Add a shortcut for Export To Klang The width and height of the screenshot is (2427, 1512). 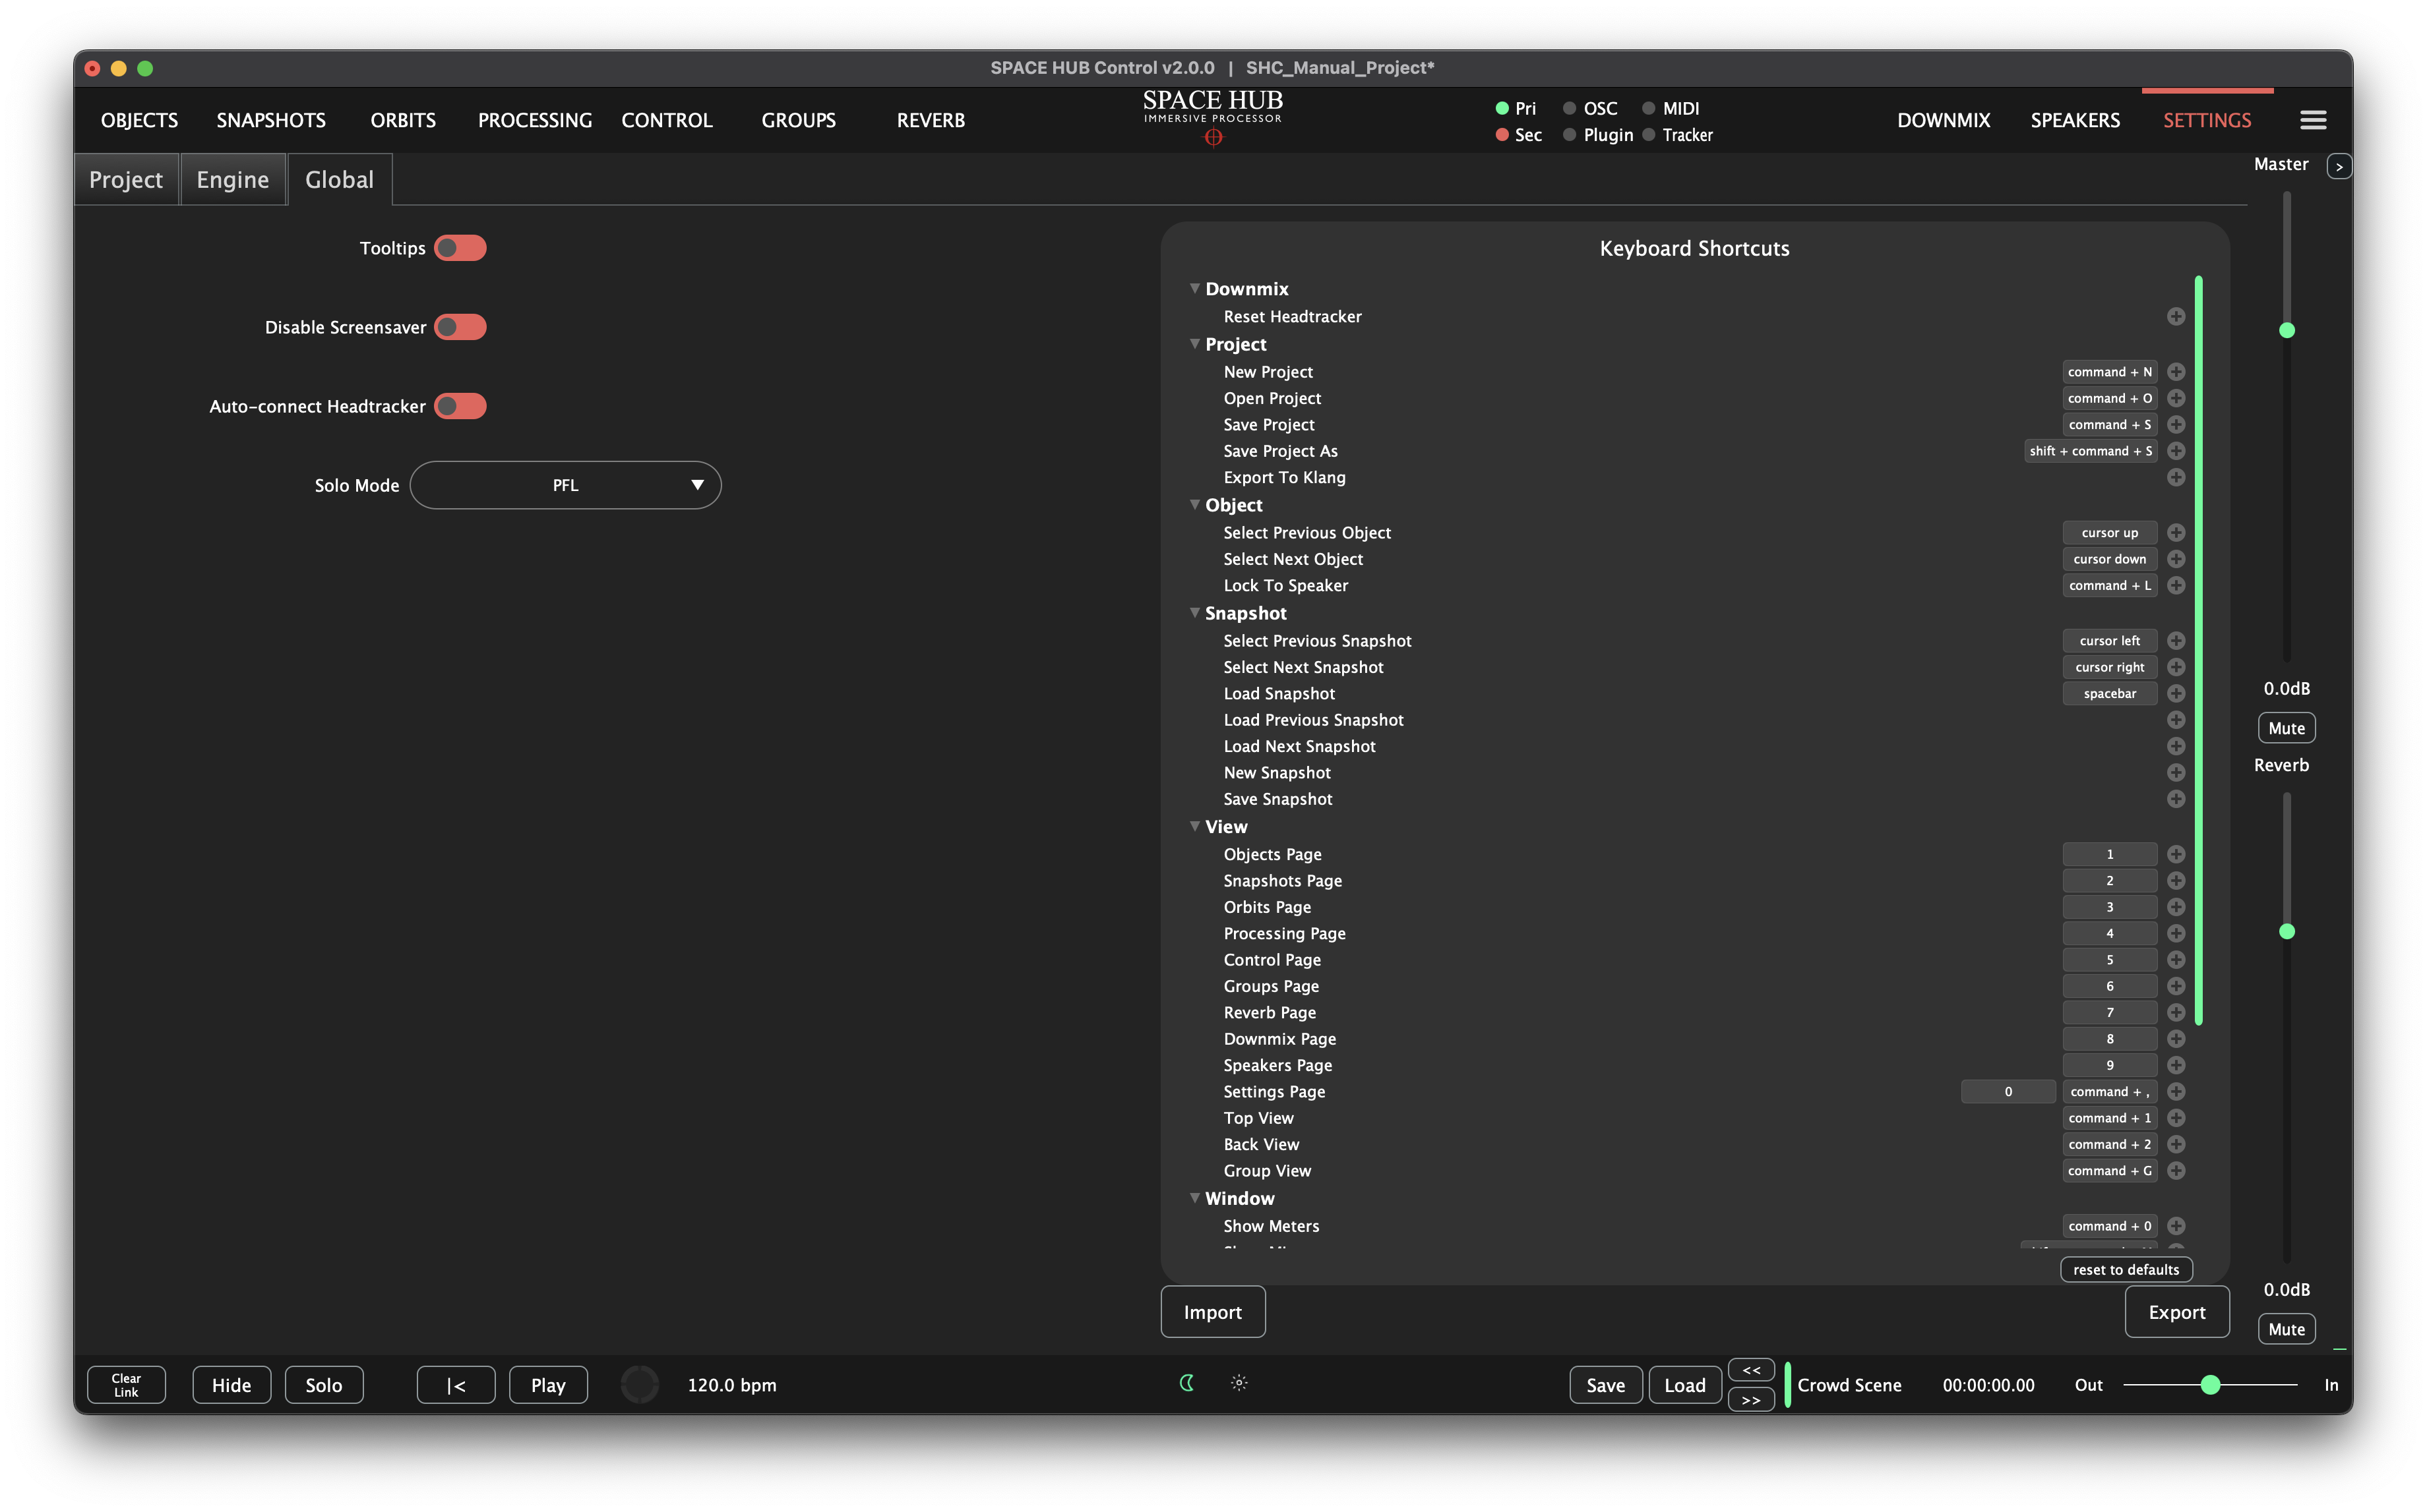click(x=2177, y=477)
